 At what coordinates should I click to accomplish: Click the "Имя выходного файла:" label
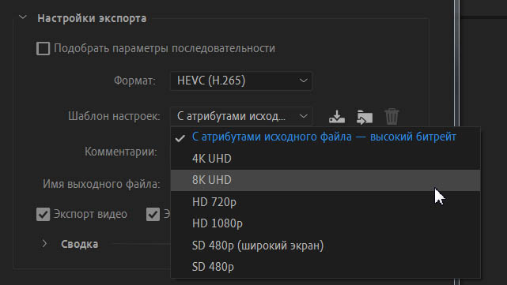(x=101, y=184)
